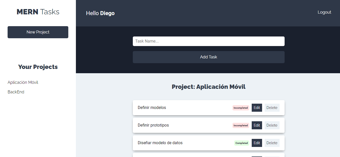340x157 pixels.
Task: Delete the Definir modelos task
Action: (x=272, y=108)
